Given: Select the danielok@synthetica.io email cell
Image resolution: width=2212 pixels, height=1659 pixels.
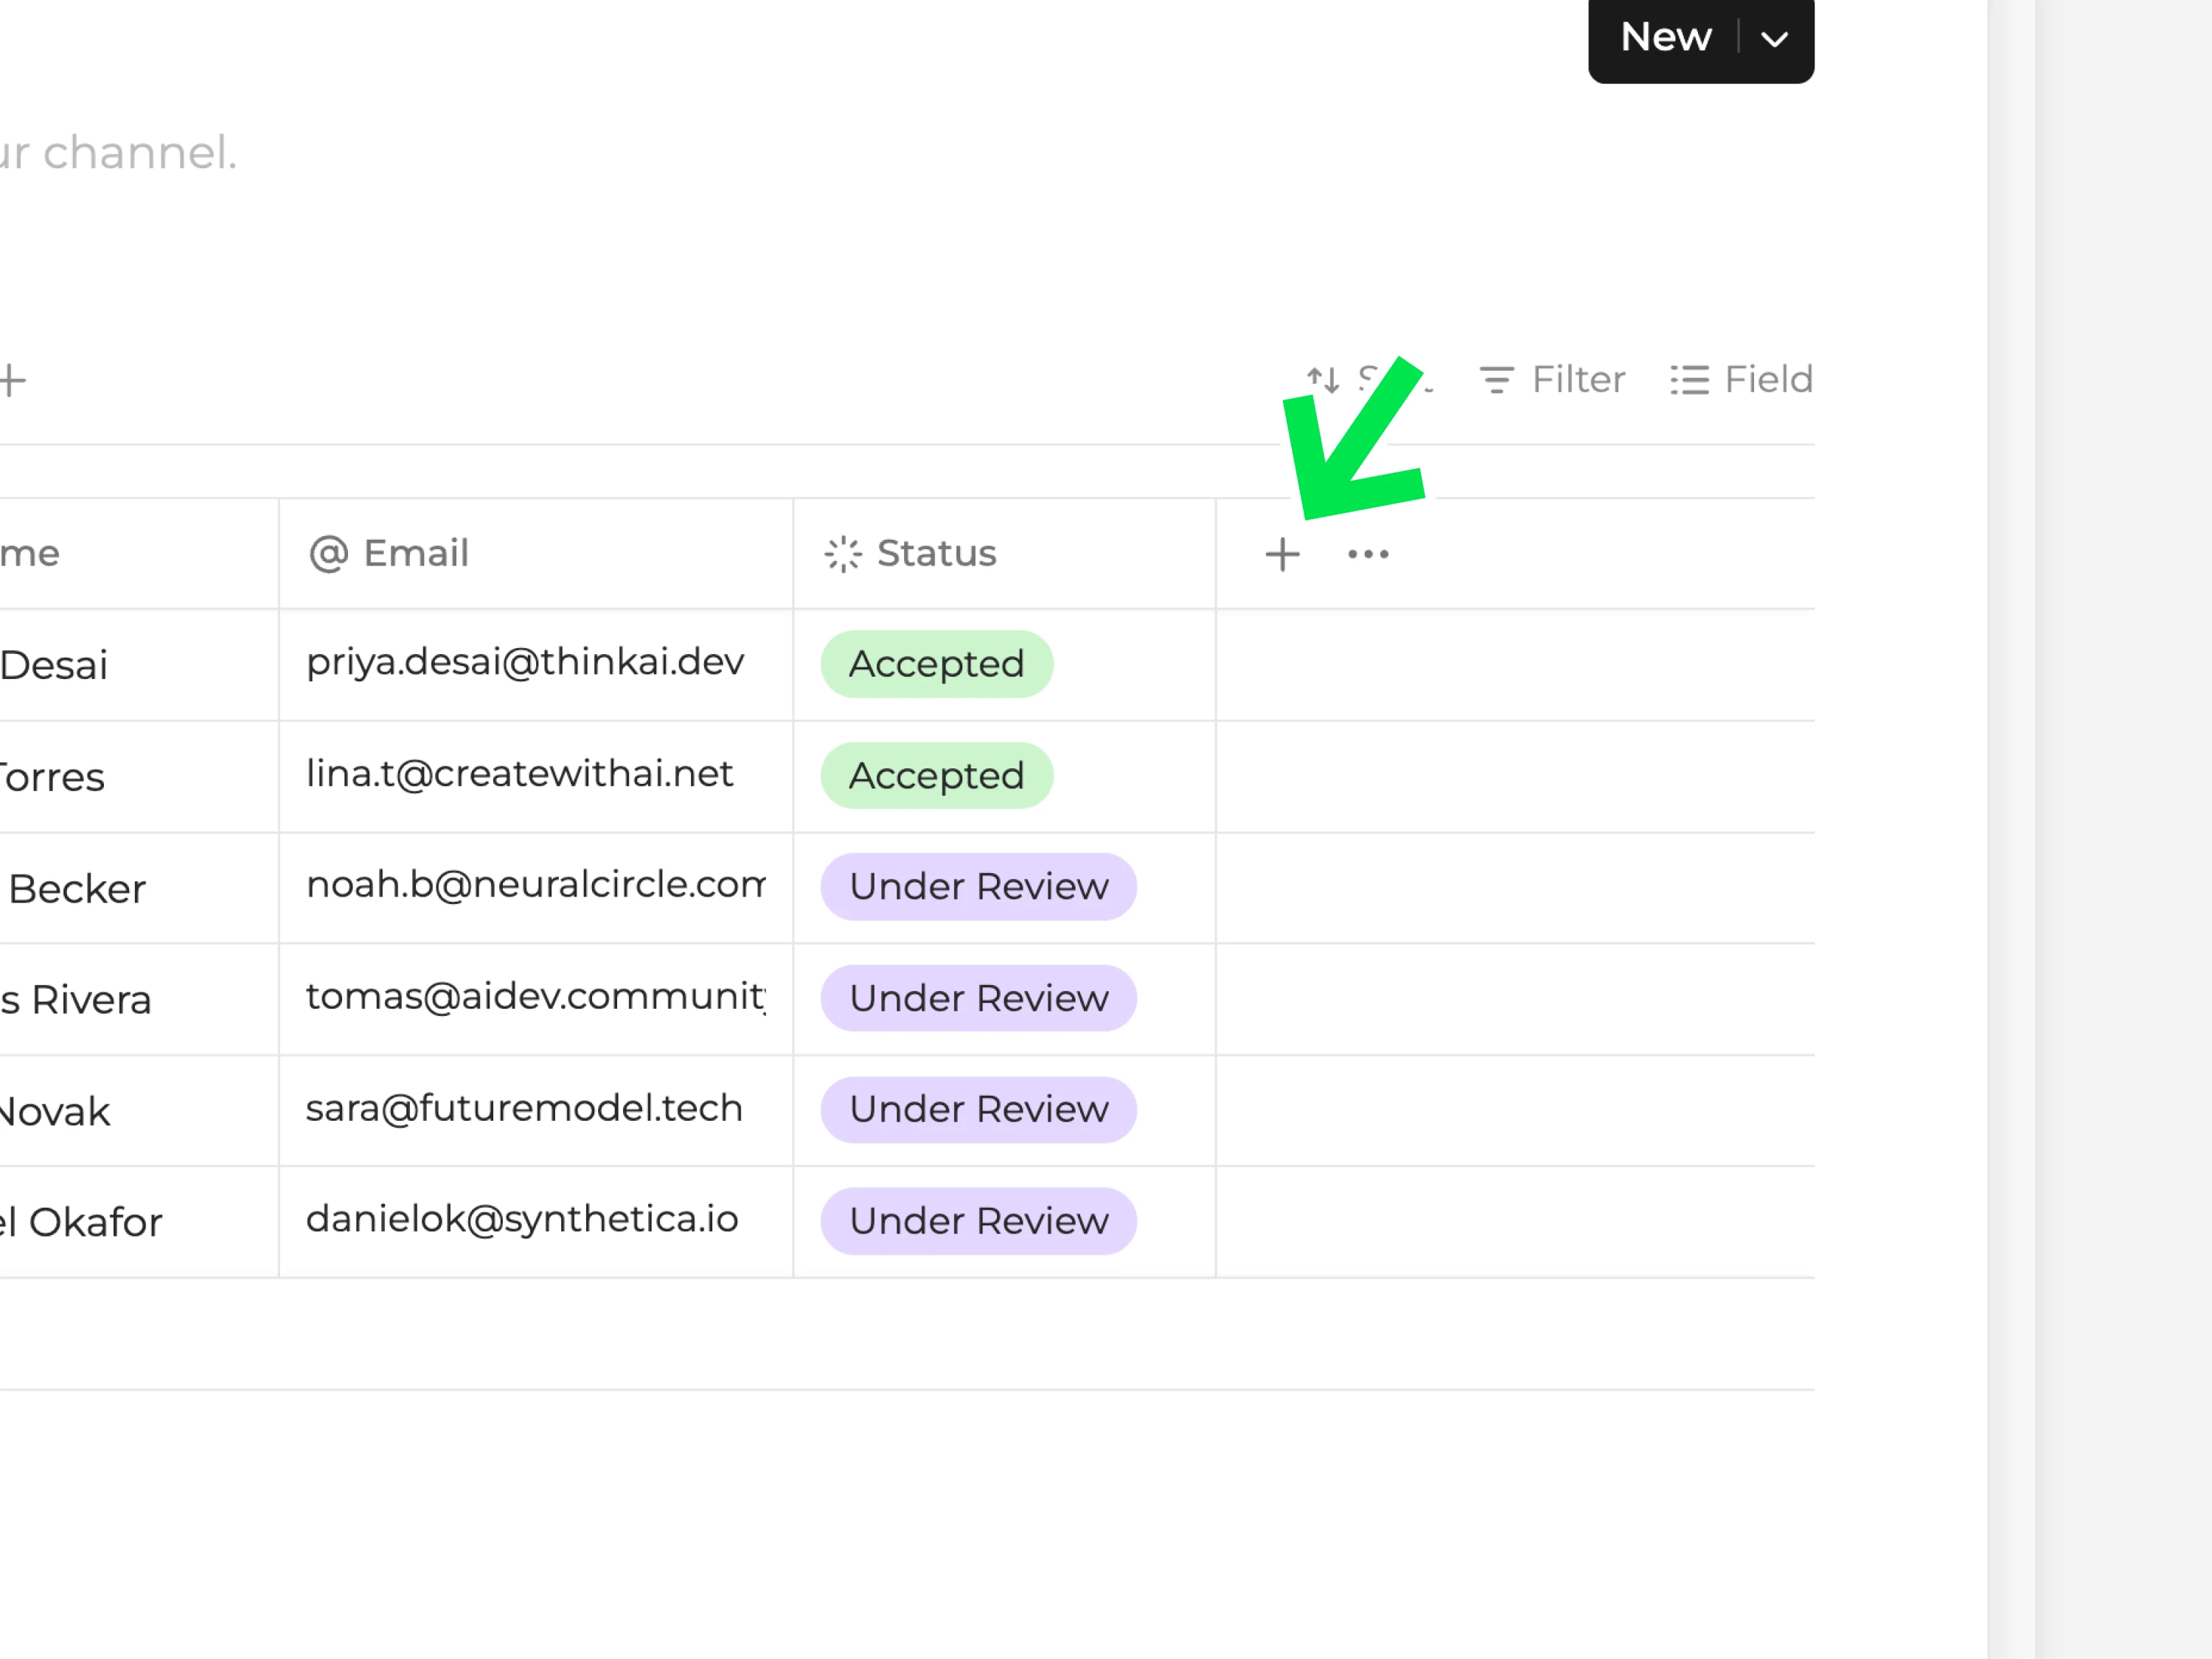Looking at the screenshot, I should (522, 1220).
